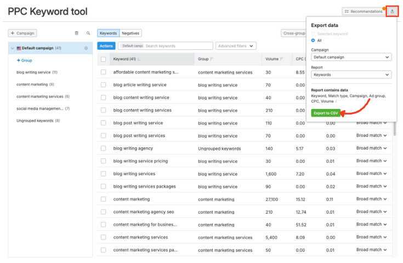Select the All radio button
The height and width of the screenshot is (263, 403).
313,41
